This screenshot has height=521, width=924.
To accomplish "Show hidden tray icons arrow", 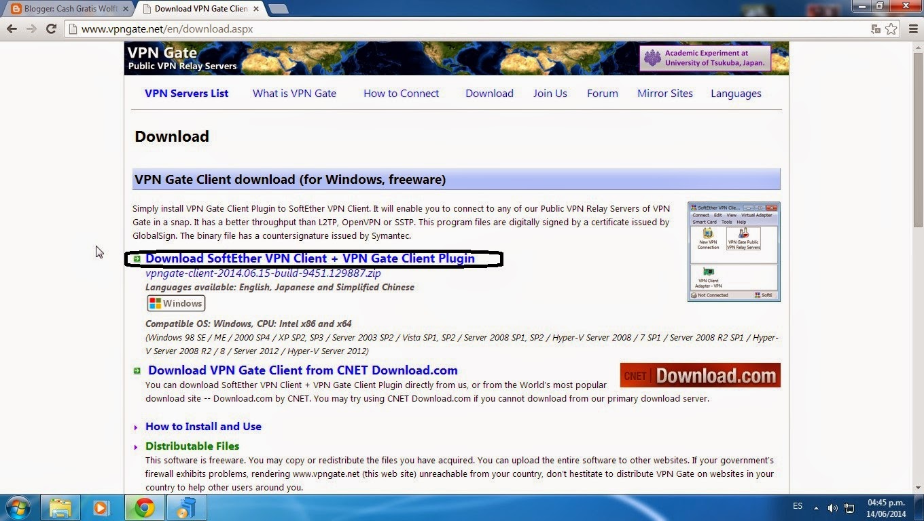I will pos(817,507).
